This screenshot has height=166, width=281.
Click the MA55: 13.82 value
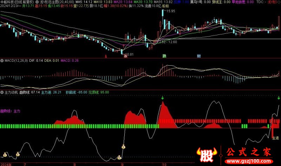pos(163,2)
